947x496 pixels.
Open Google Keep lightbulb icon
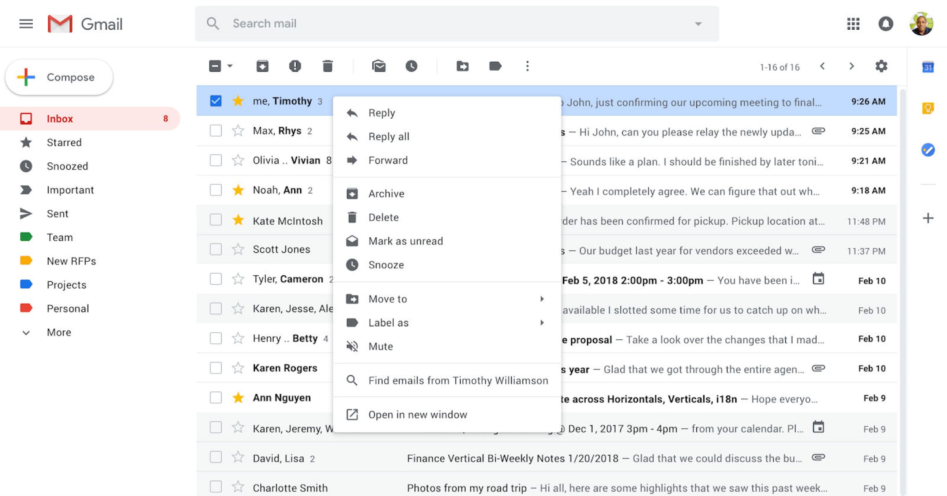(928, 108)
